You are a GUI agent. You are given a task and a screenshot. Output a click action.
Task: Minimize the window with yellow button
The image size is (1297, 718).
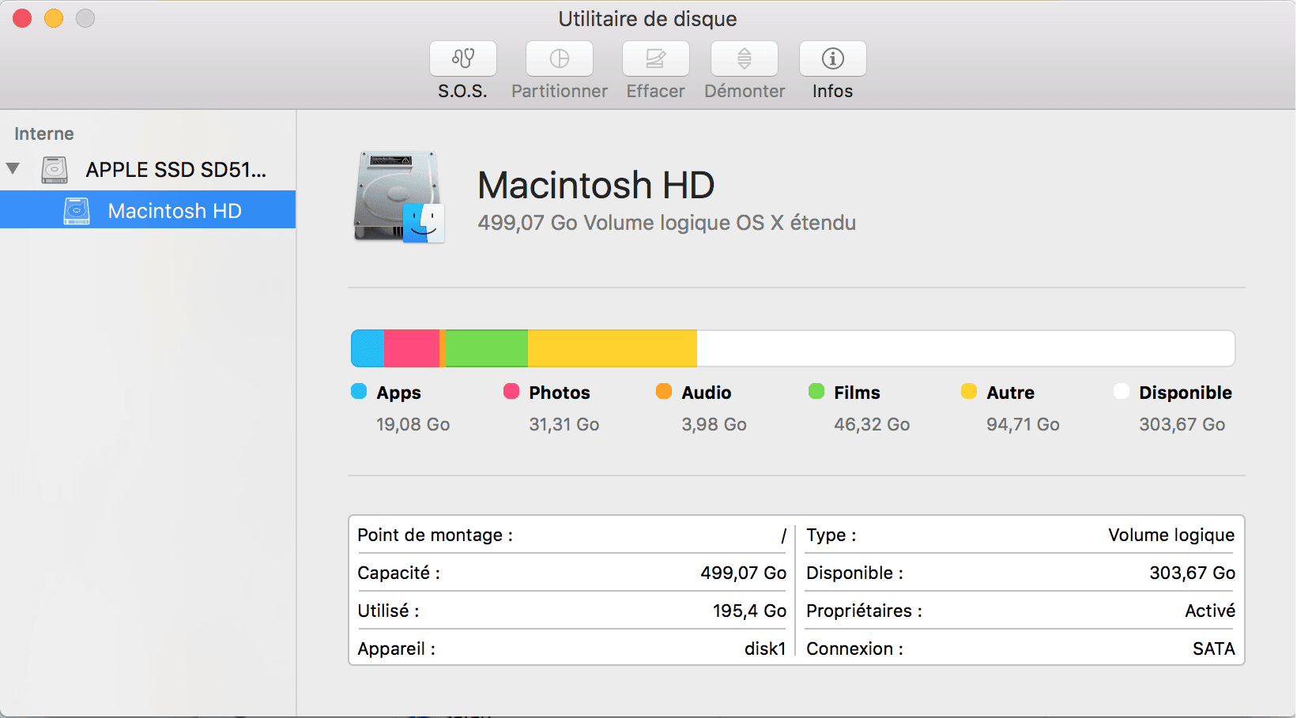(x=54, y=17)
